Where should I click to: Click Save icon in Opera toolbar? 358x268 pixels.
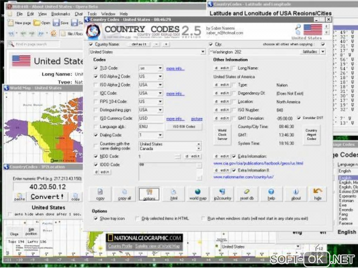tap(56, 22)
